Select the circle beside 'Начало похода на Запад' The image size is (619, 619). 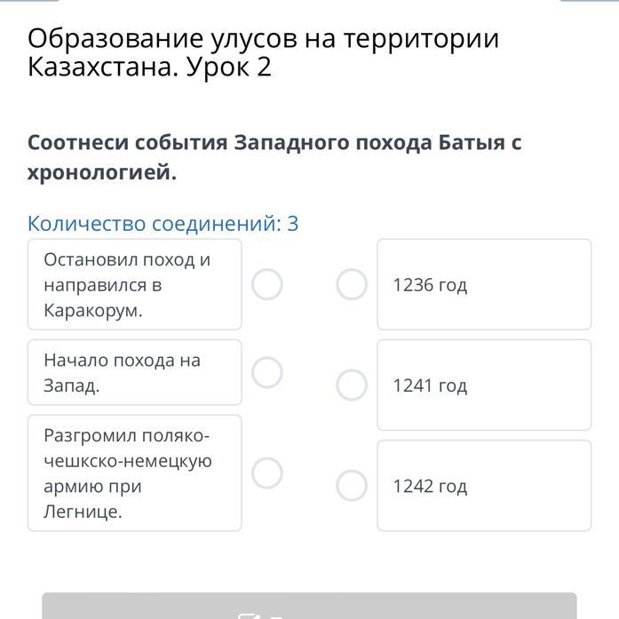[x=267, y=372]
